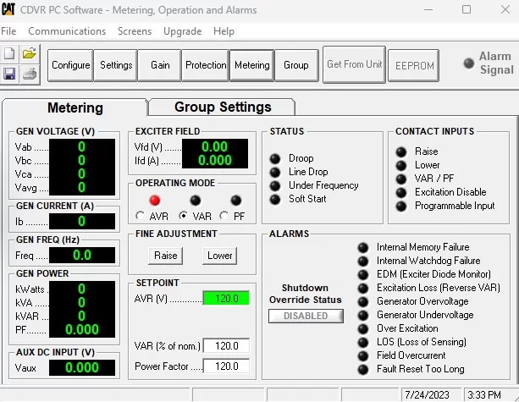
Task: Switch to the Group Settings tab
Action: (222, 107)
